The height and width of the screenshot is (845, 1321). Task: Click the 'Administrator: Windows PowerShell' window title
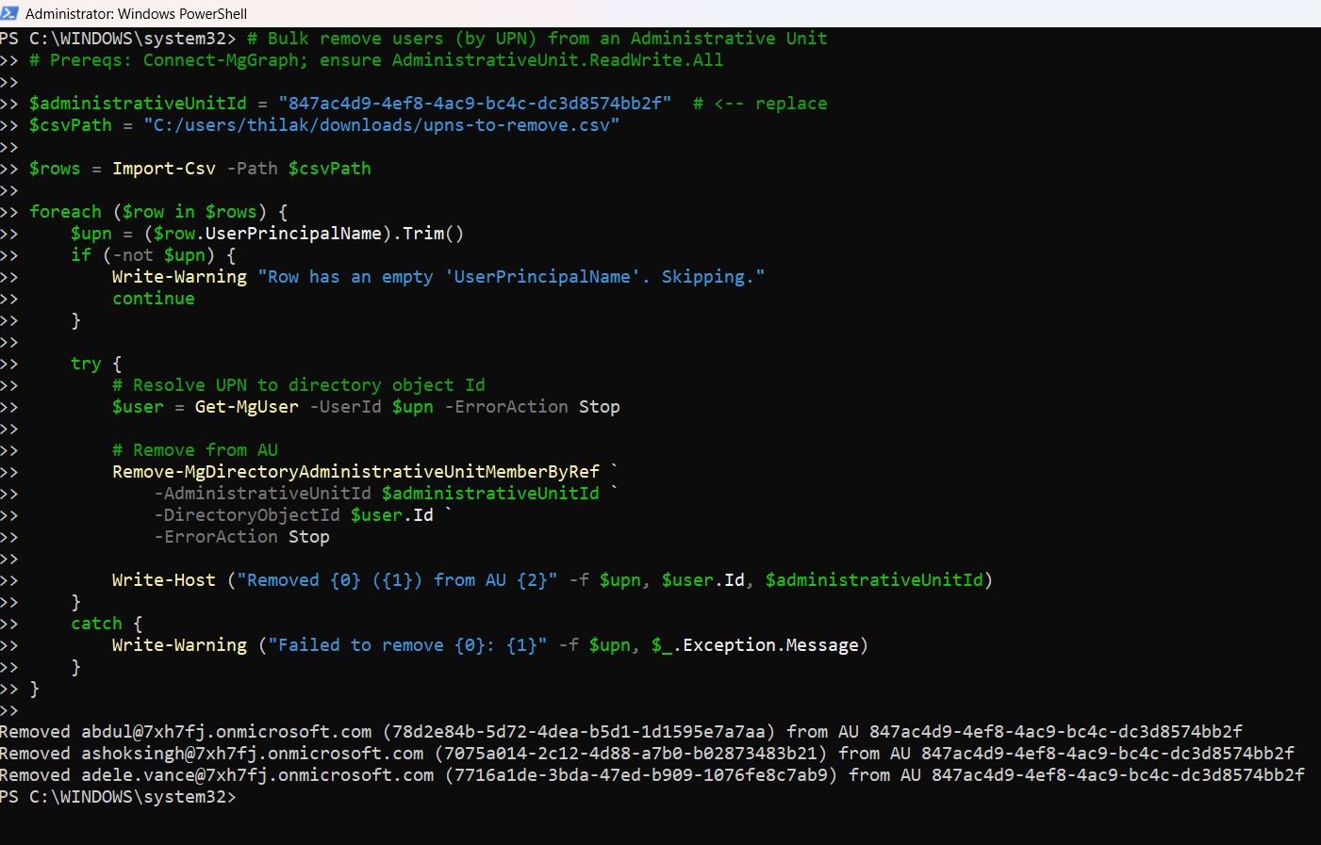(x=136, y=13)
